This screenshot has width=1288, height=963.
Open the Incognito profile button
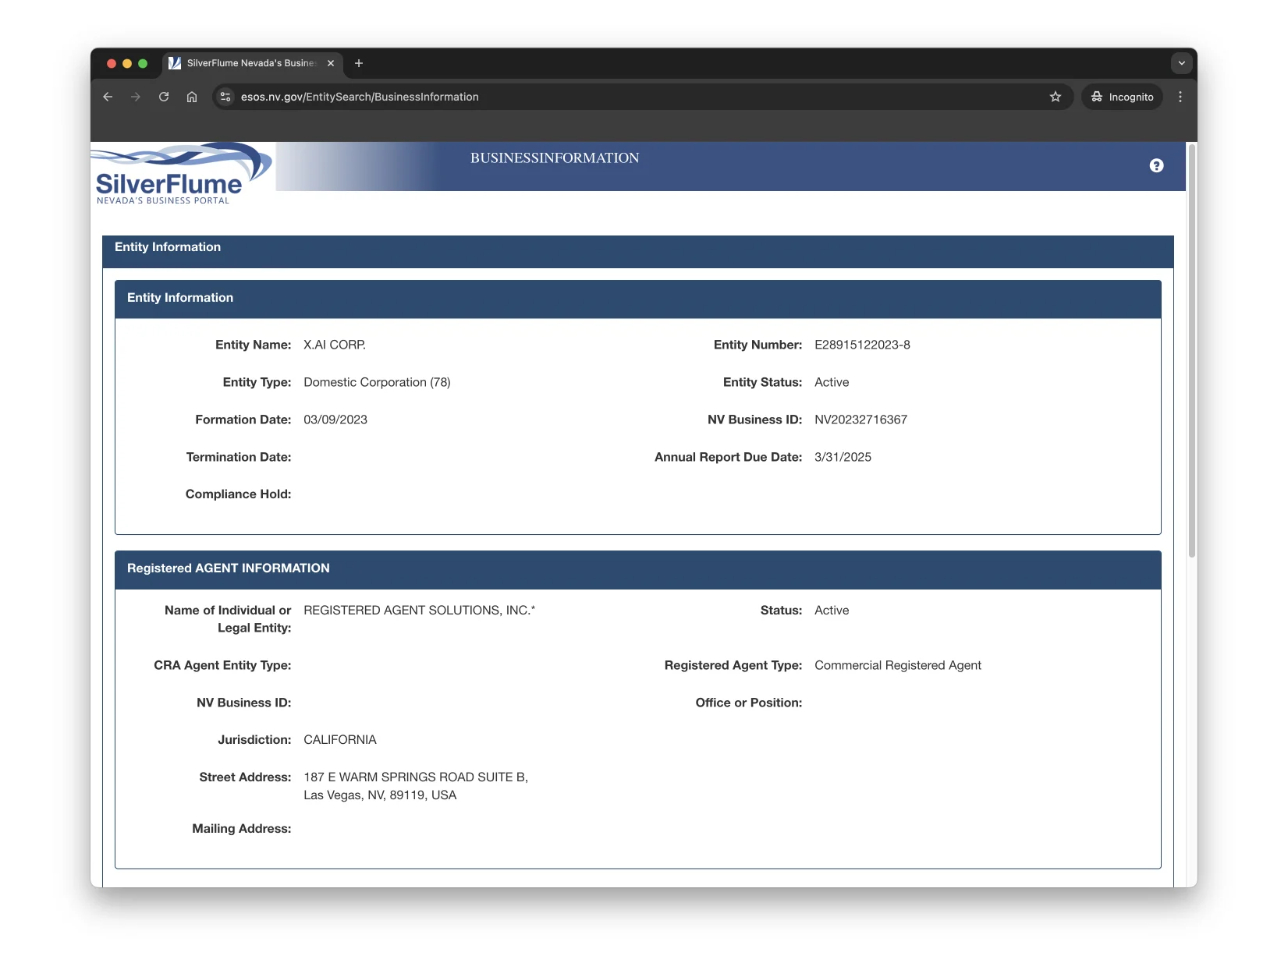1122,97
